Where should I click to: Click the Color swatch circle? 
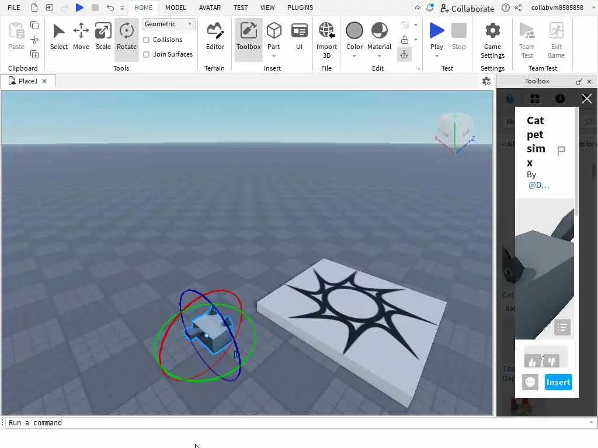click(354, 31)
